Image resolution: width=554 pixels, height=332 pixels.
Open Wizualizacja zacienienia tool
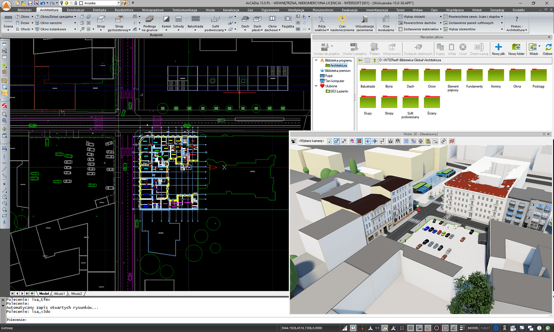point(364,23)
